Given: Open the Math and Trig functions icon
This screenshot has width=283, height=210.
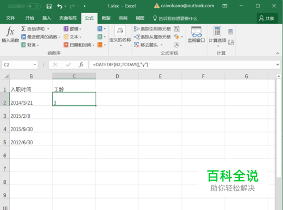Looking at the screenshot, I should coord(101,37).
